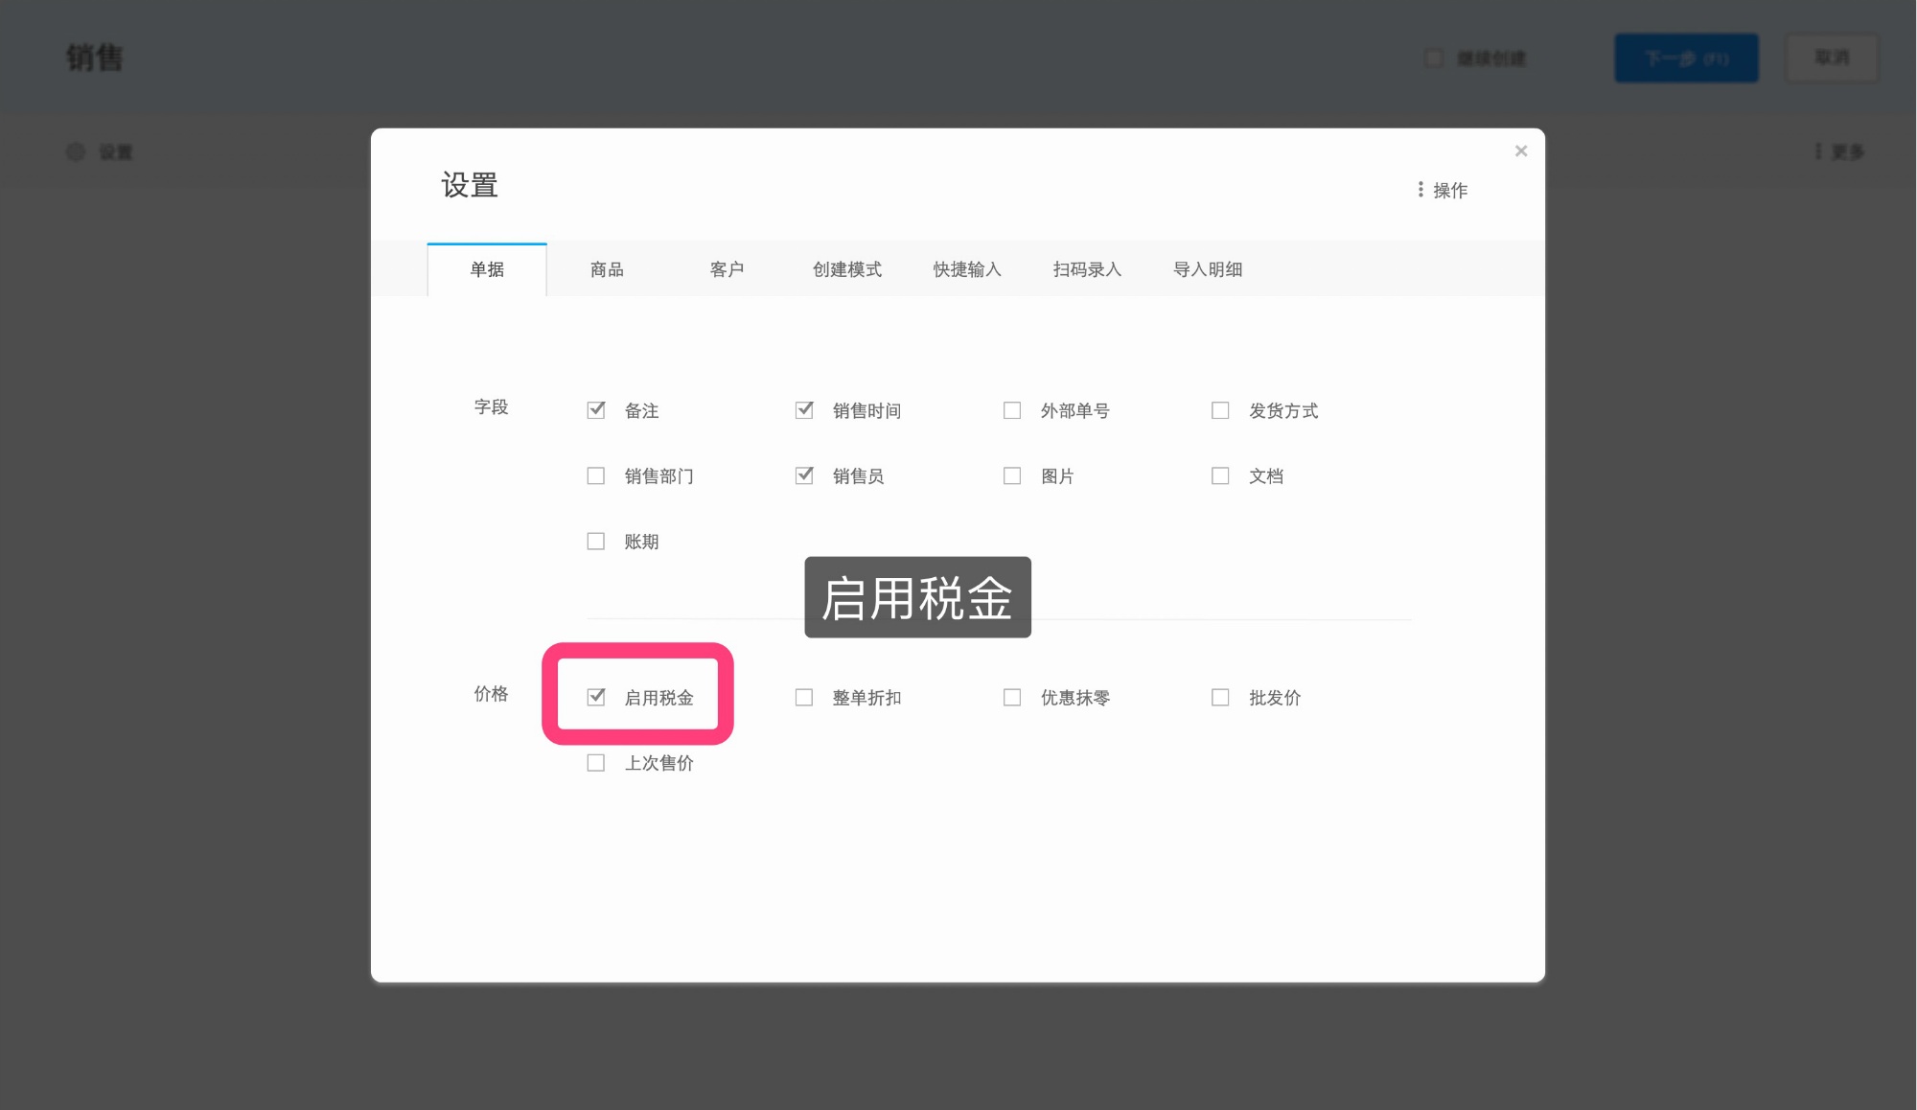Enable the 批发价 checkbox
The width and height of the screenshot is (1917, 1110).
(x=1220, y=697)
